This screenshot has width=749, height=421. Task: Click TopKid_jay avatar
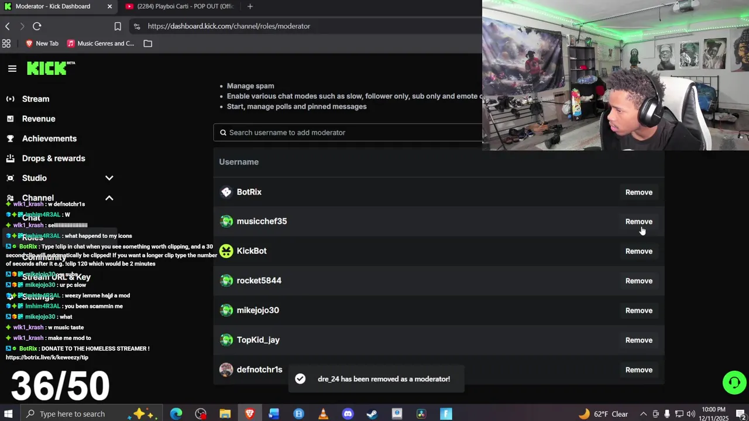click(x=226, y=340)
